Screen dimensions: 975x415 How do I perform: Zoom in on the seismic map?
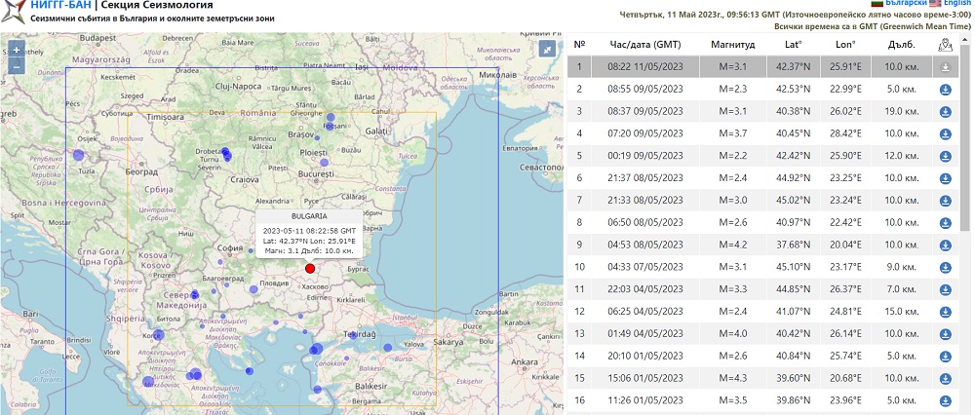[x=17, y=51]
